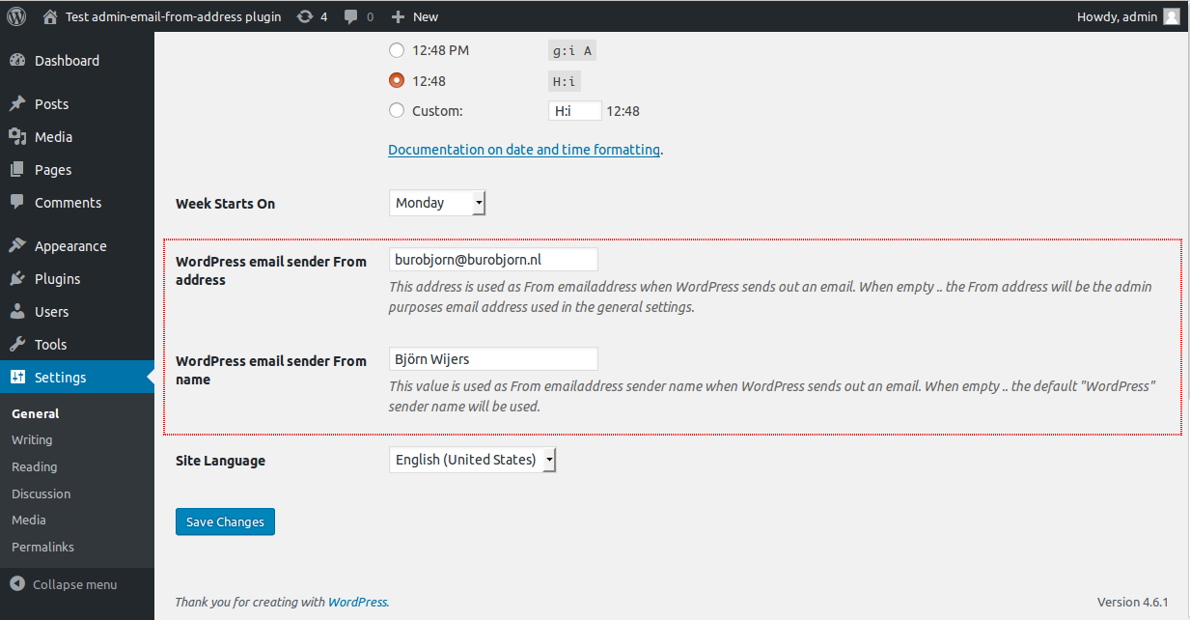Click the admin avatar thumbnail

pos(1171,16)
